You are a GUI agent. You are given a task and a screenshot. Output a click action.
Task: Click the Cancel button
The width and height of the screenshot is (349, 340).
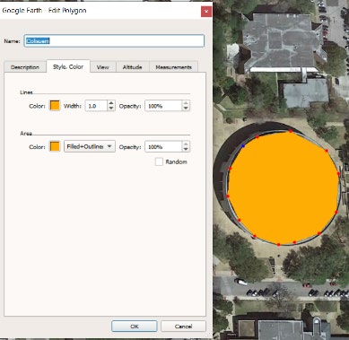click(183, 327)
